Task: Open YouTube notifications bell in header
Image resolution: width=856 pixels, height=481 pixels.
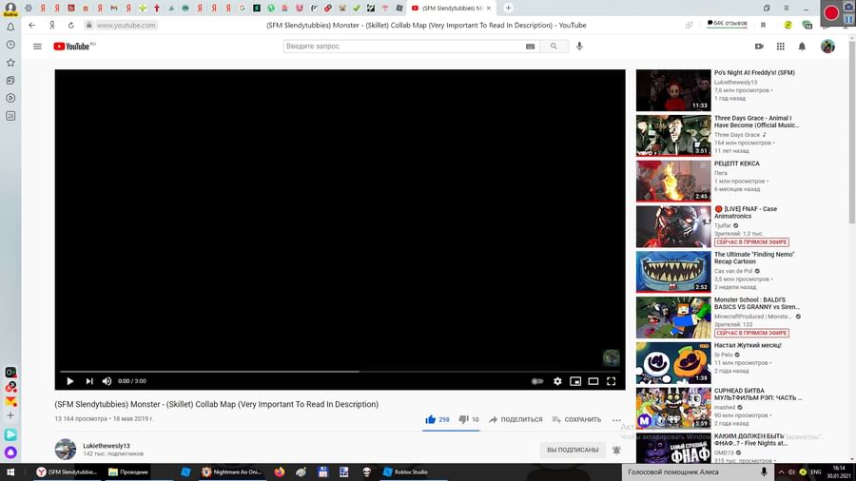Action: (802, 47)
